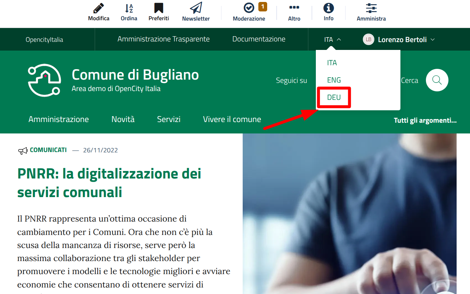Choose ENG in language list
470x294 pixels.
tap(334, 80)
